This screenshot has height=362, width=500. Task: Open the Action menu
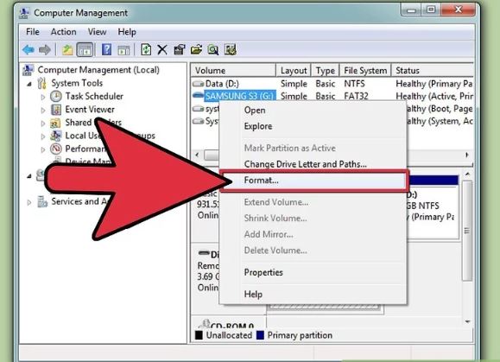click(63, 32)
